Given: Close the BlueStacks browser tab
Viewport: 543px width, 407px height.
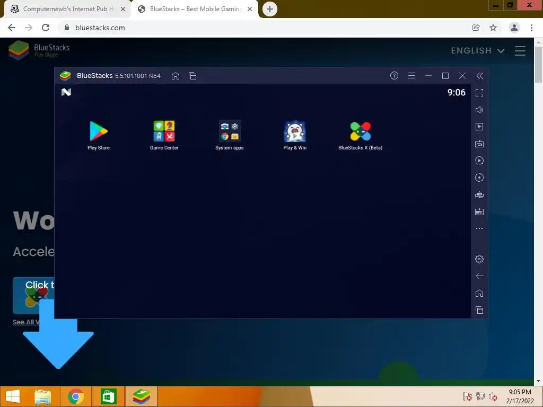Looking at the screenshot, I should pos(250,9).
